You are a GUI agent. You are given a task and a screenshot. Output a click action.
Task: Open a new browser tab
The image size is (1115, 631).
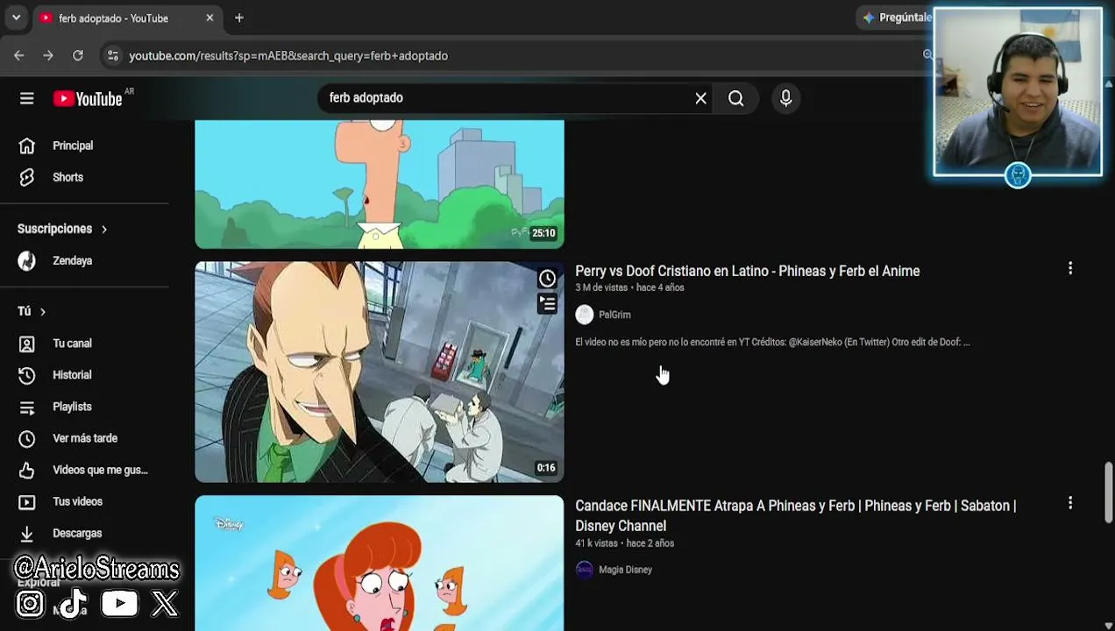pyautogui.click(x=239, y=18)
